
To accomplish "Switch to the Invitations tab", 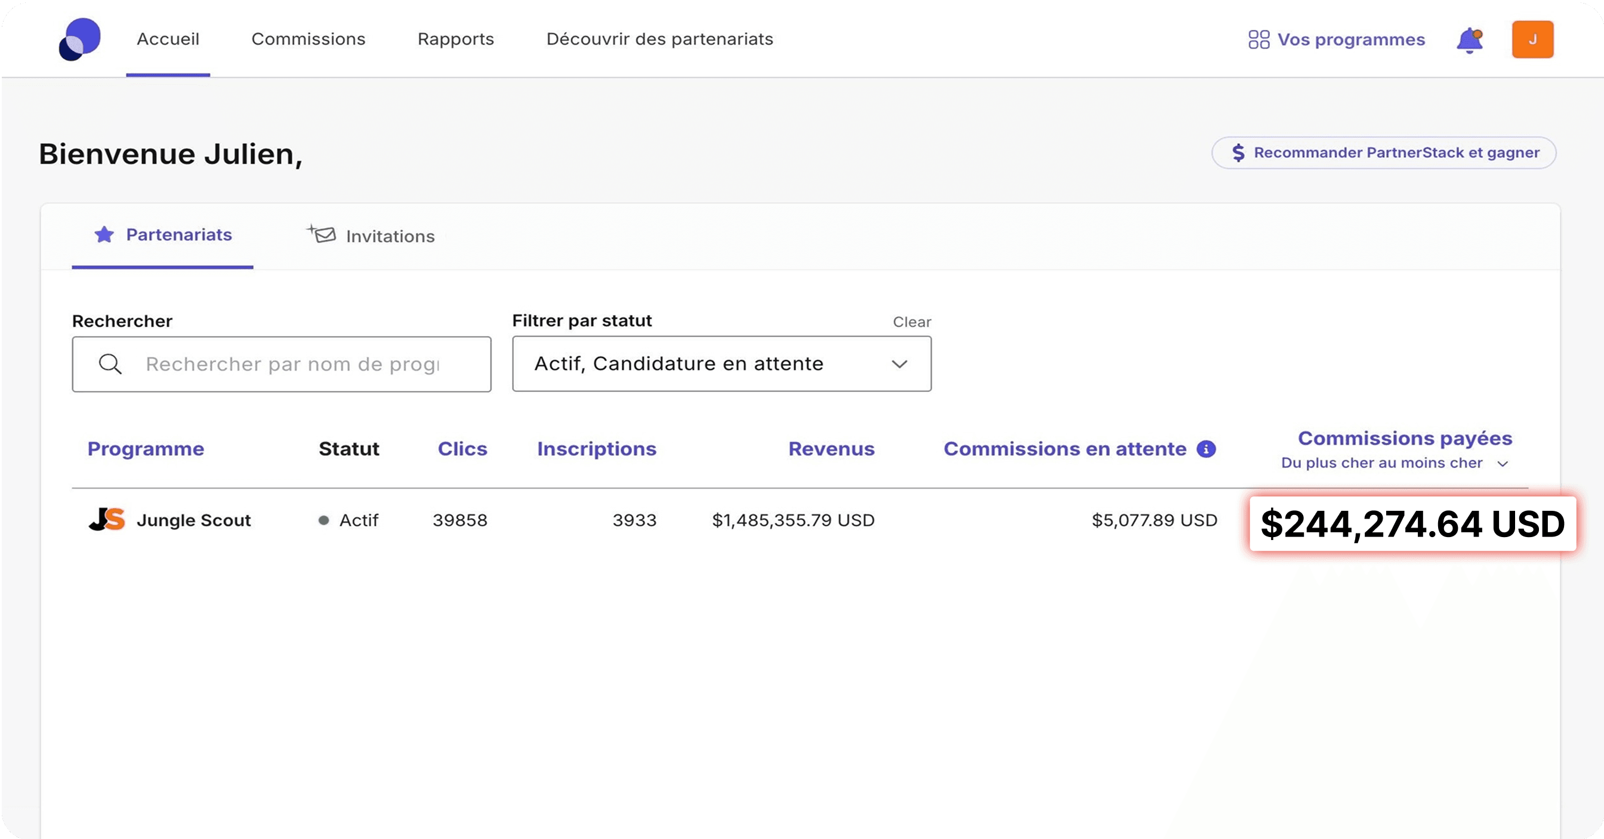I will [371, 236].
